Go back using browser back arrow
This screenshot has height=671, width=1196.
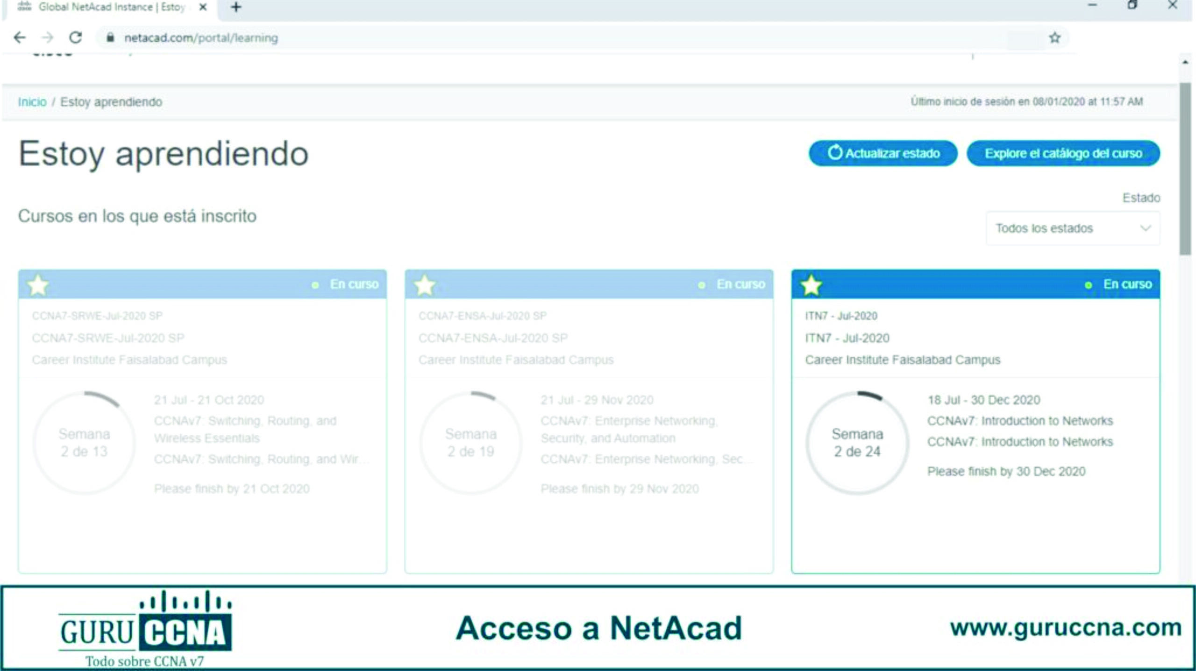click(20, 37)
